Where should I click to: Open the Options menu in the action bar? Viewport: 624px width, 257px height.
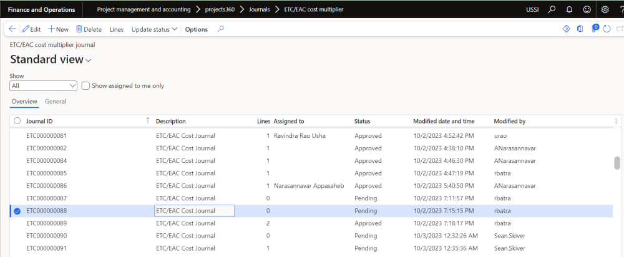click(196, 29)
